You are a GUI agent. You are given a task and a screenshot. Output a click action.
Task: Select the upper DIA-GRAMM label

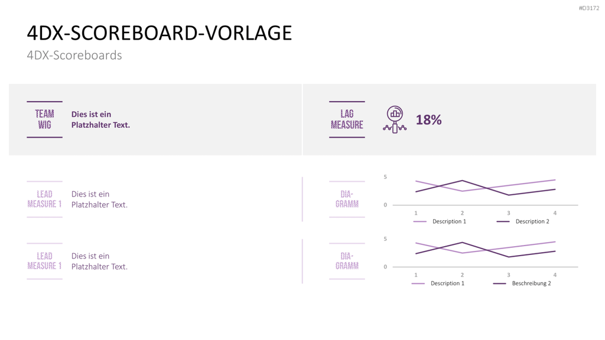tap(347, 200)
